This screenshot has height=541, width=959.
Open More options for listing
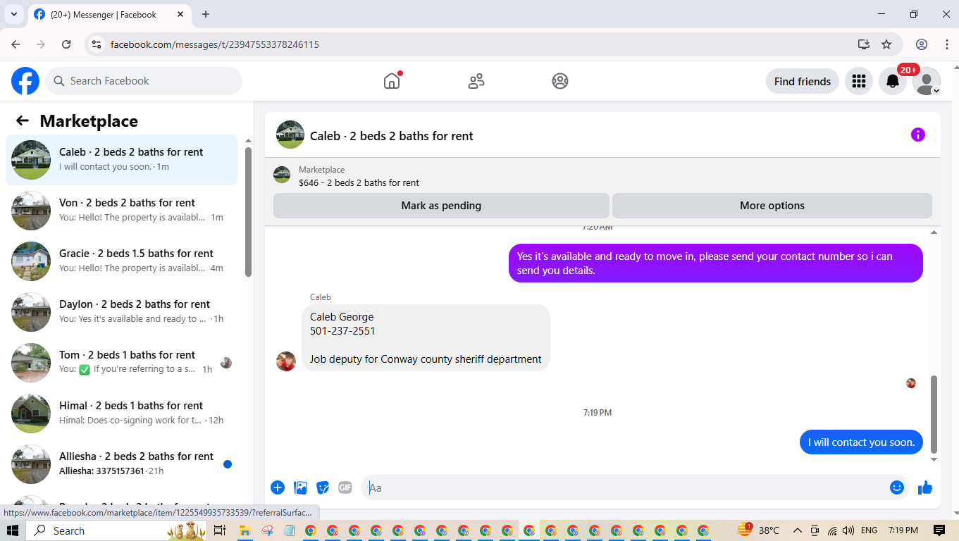click(772, 206)
